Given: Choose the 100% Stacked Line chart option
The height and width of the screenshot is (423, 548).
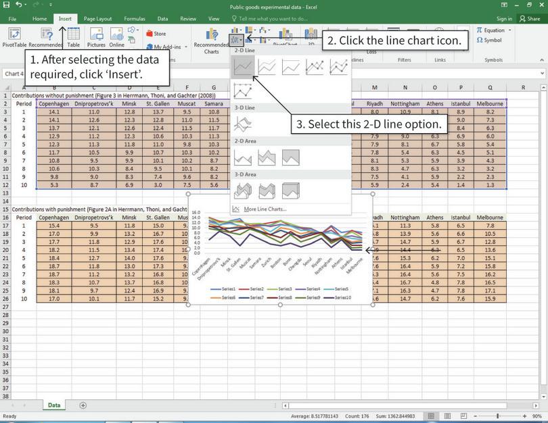Looking at the screenshot, I should (291, 66).
